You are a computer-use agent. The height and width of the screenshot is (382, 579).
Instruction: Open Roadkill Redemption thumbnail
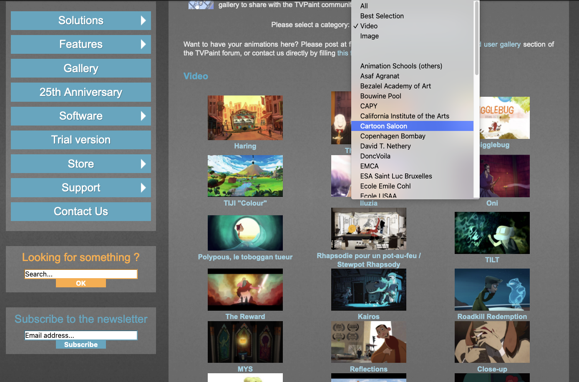(492, 289)
